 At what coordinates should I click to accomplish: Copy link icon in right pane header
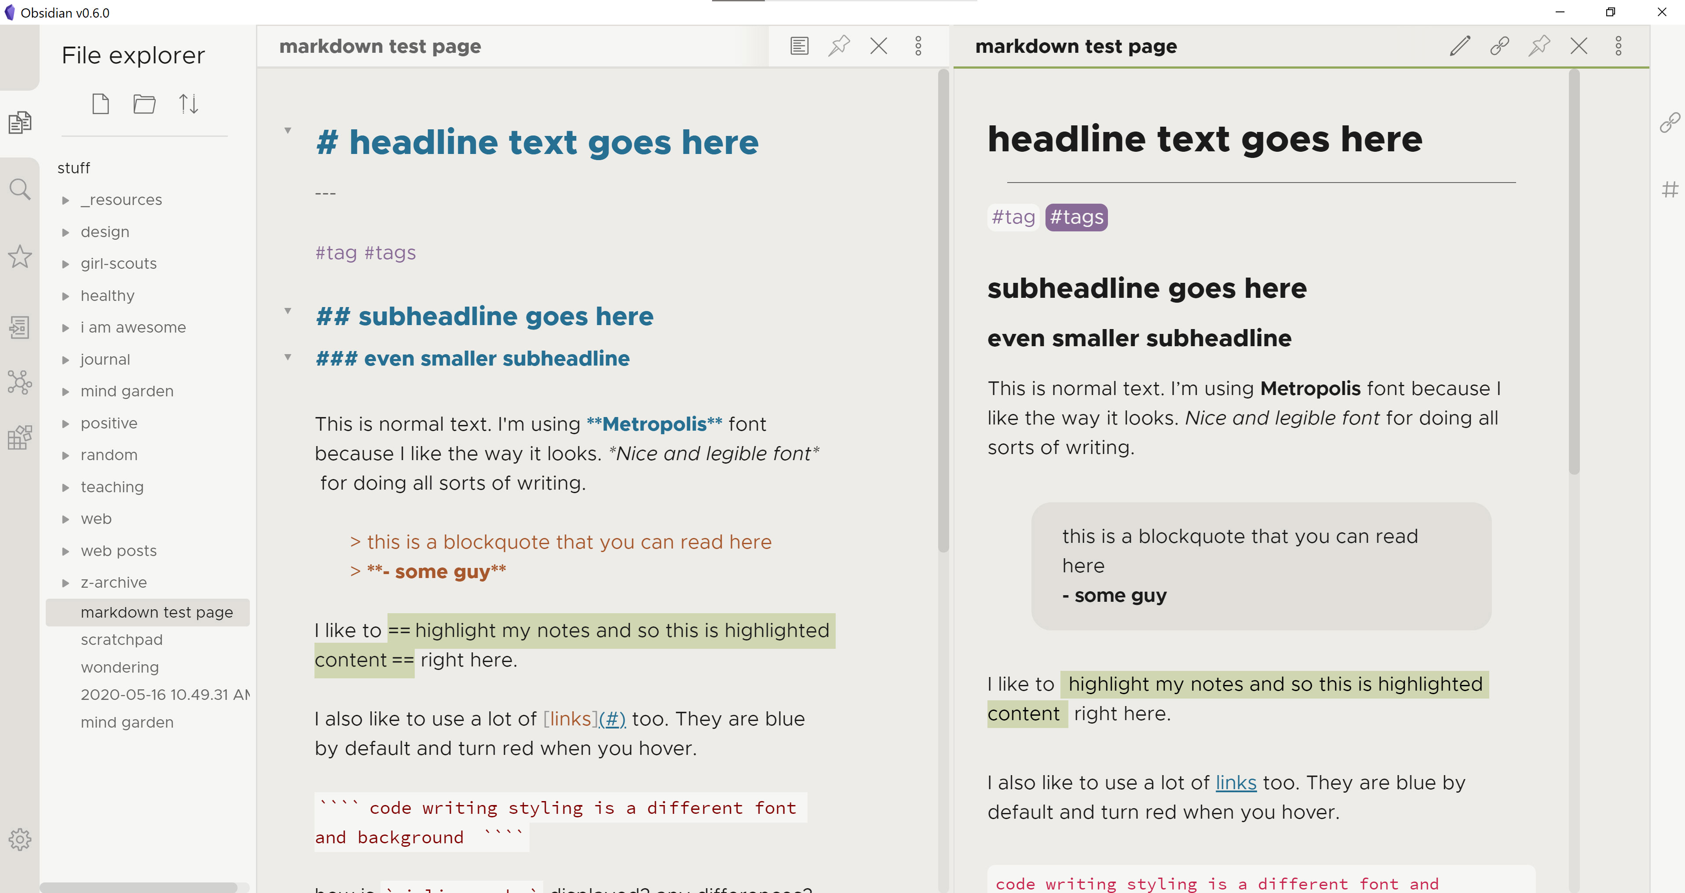[x=1499, y=46]
